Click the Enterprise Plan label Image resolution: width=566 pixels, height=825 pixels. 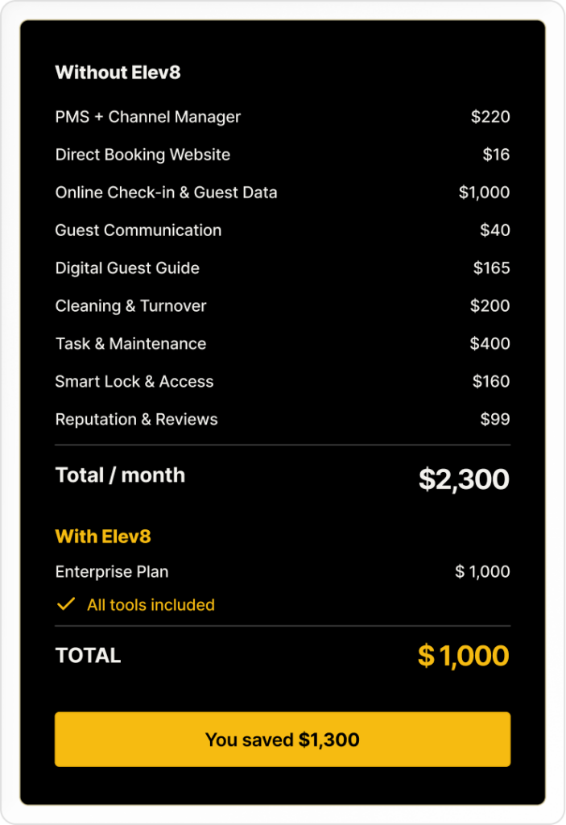click(x=112, y=572)
